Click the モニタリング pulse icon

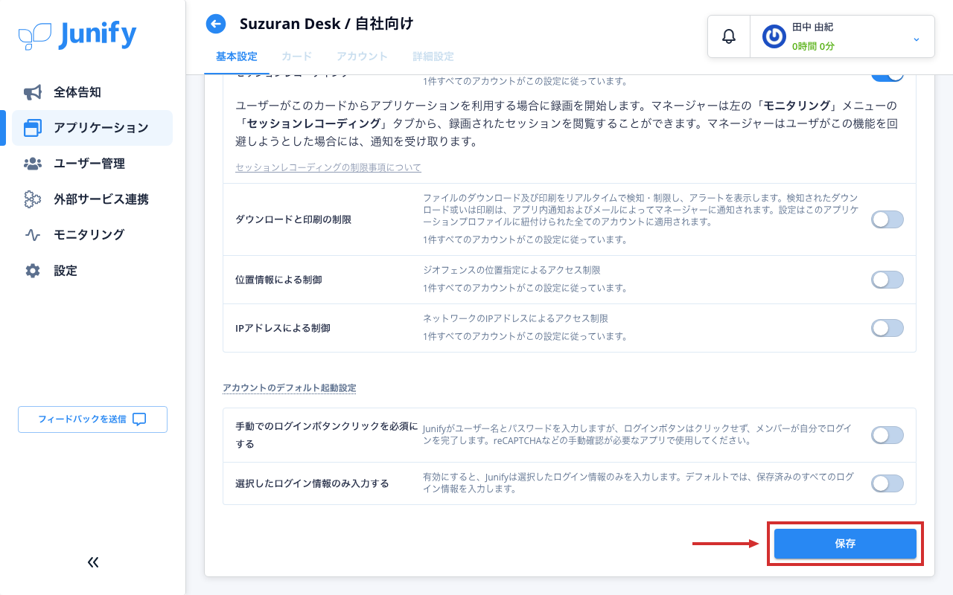[33, 235]
